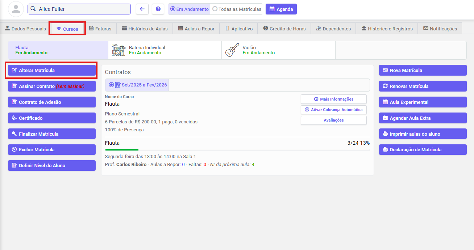Click Imprimir aulas do aluno

(x=423, y=134)
